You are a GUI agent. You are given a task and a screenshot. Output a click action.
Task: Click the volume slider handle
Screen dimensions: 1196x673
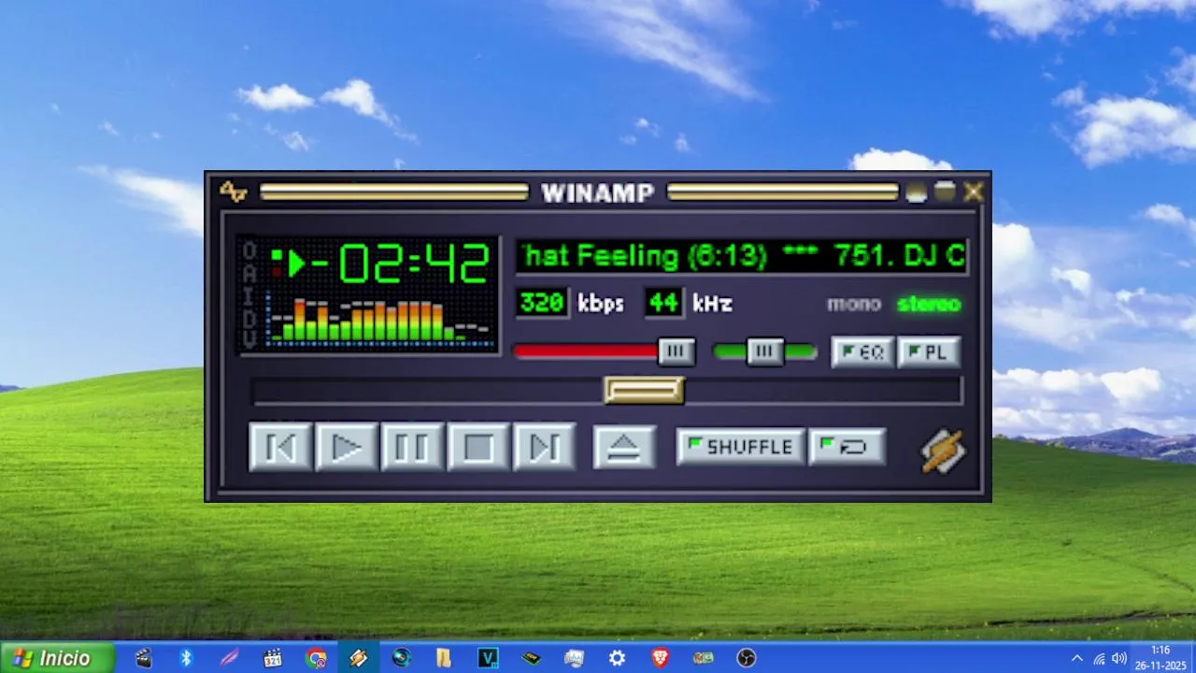point(676,351)
